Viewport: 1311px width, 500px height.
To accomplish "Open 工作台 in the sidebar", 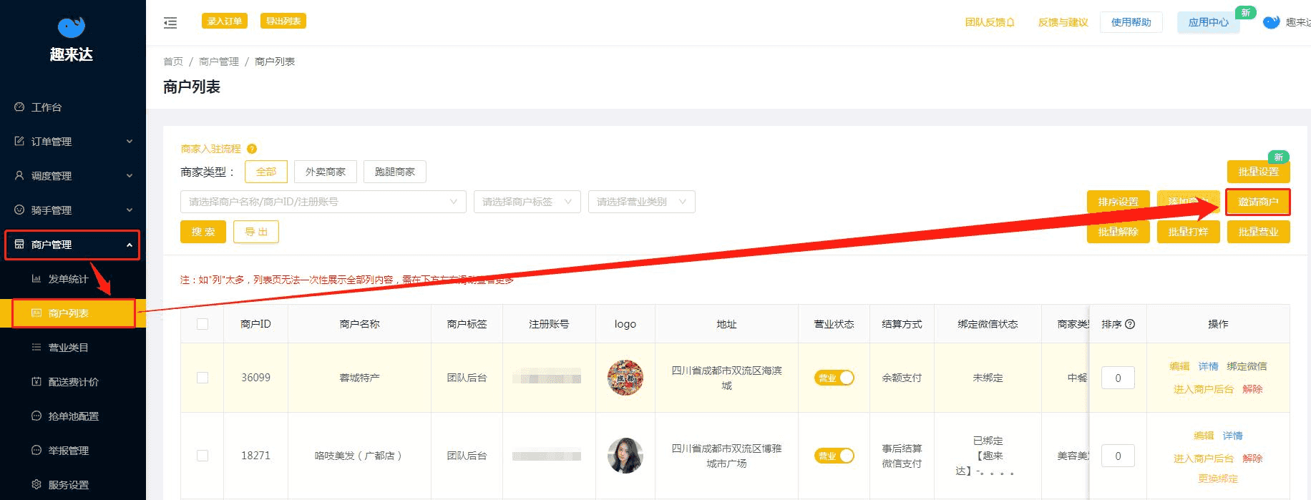I will [x=73, y=107].
